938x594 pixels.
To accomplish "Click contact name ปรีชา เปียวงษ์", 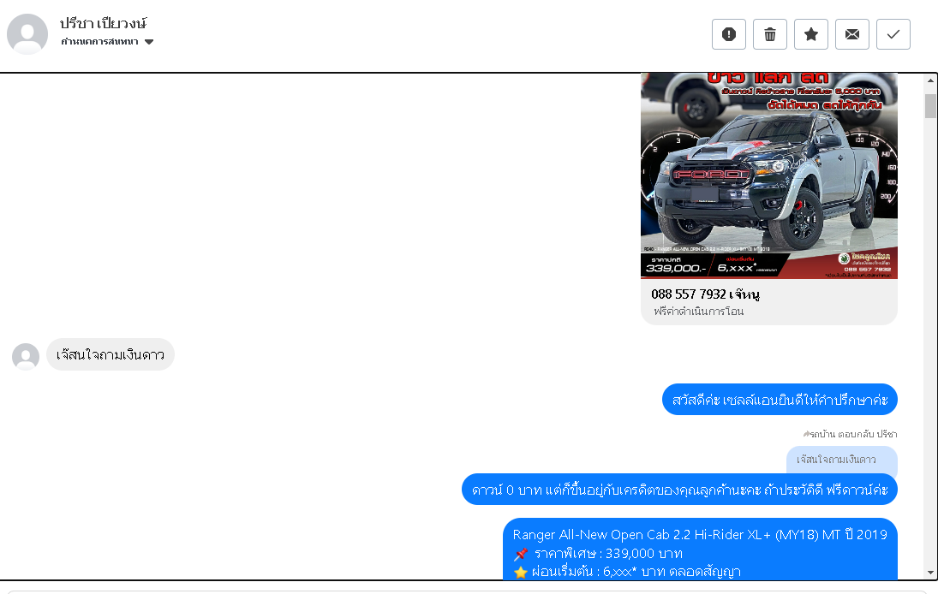I will coord(103,23).
